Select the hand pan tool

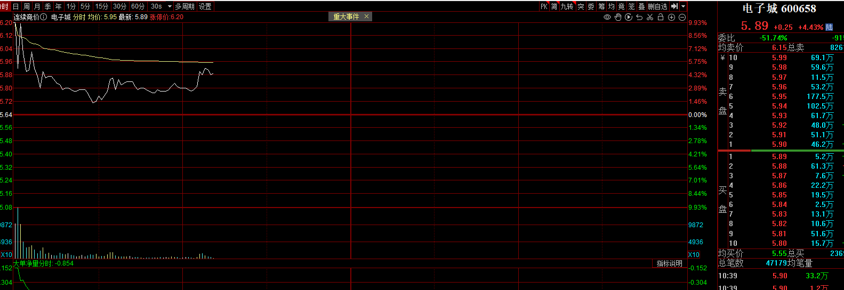click(618, 17)
